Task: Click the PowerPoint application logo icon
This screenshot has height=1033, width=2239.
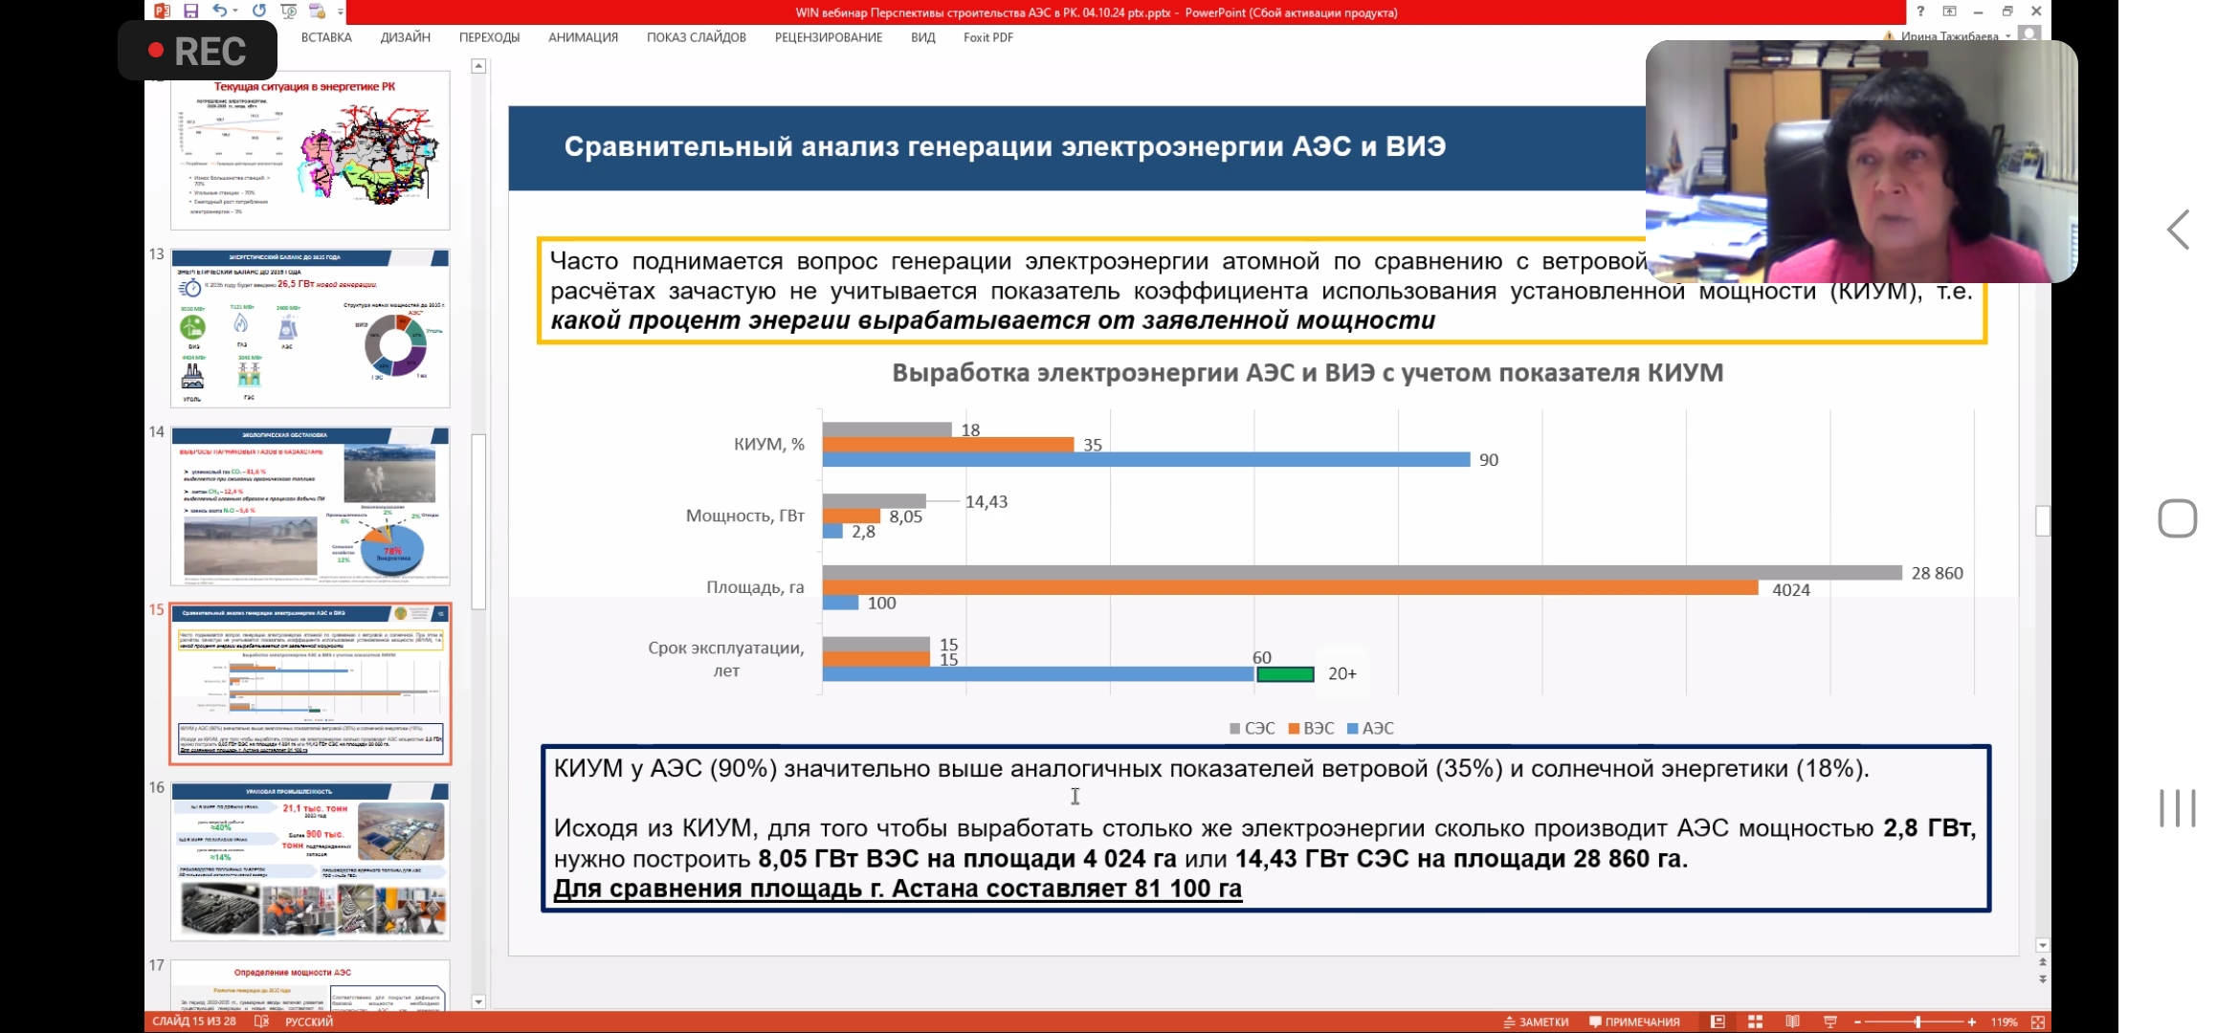Action: coord(162,11)
